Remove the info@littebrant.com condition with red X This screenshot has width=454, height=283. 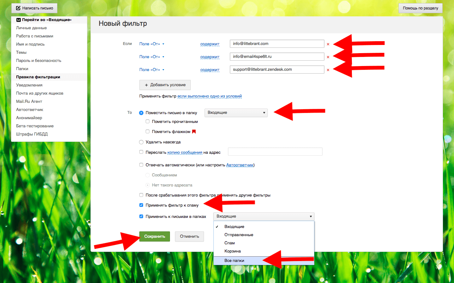click(328, 44)
